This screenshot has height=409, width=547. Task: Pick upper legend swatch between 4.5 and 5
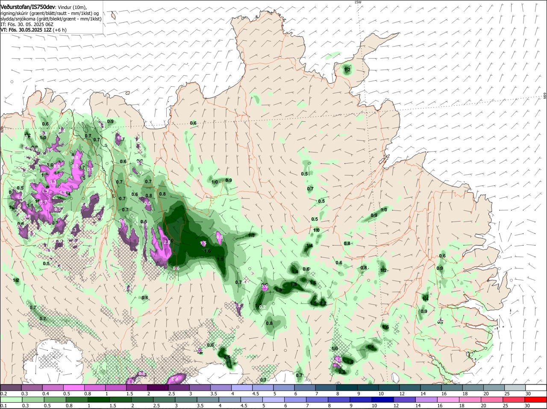click(x=263, y=388)
